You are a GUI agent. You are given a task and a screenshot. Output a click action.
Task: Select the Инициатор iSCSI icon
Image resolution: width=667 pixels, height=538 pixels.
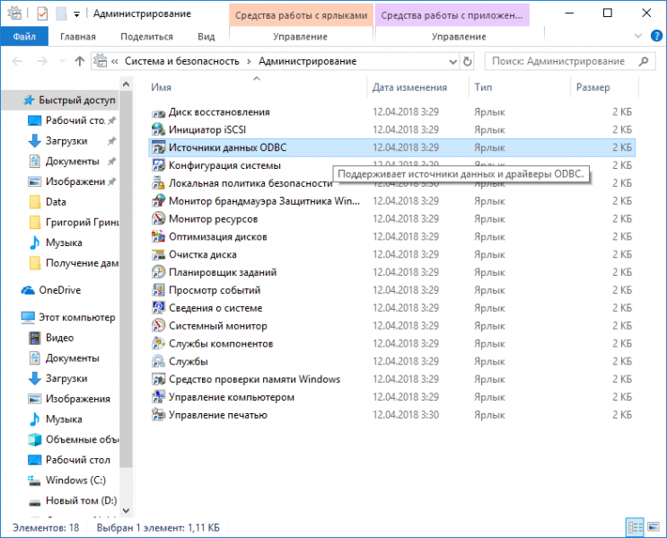click(x=158, y=130)
